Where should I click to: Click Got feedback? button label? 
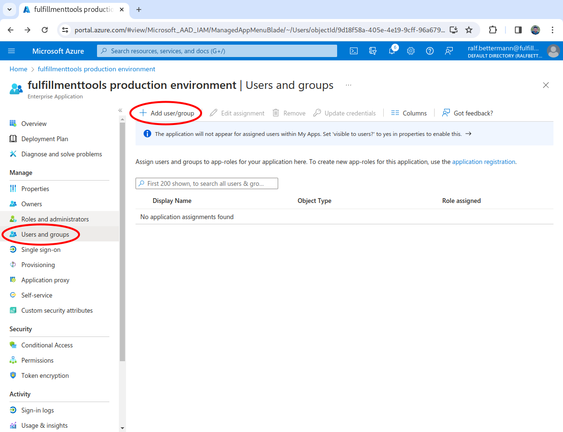pyautogui.click(x=473, y=113)
